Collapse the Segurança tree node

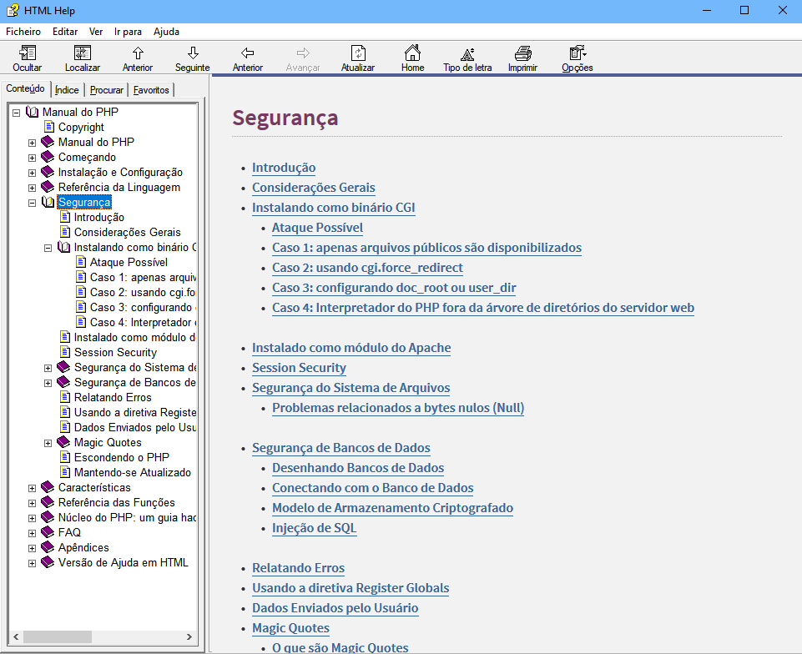tap(32, 203)
